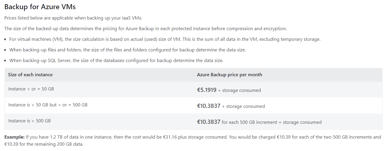The height and width of the screenshot is (151, 385).
Task: Click "+ storage consumed" in the second price row
Action: tap(243, 106)
